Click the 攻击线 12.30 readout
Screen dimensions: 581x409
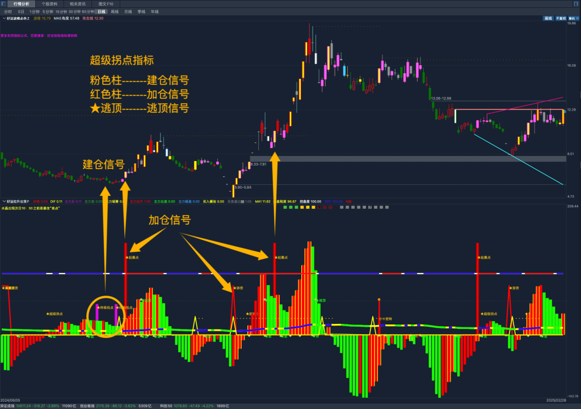93,19
